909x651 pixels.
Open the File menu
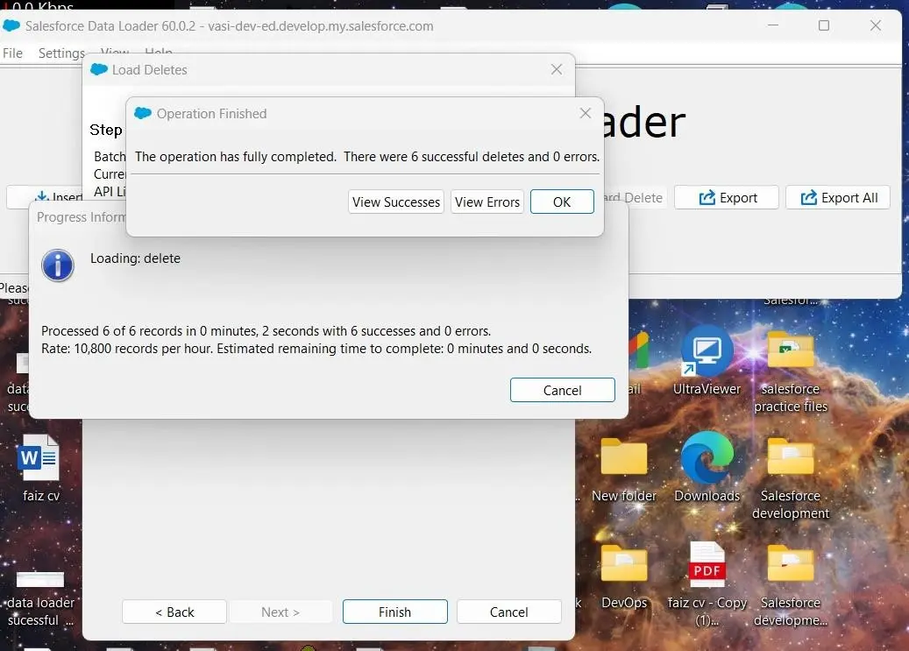tap(13, 53)
